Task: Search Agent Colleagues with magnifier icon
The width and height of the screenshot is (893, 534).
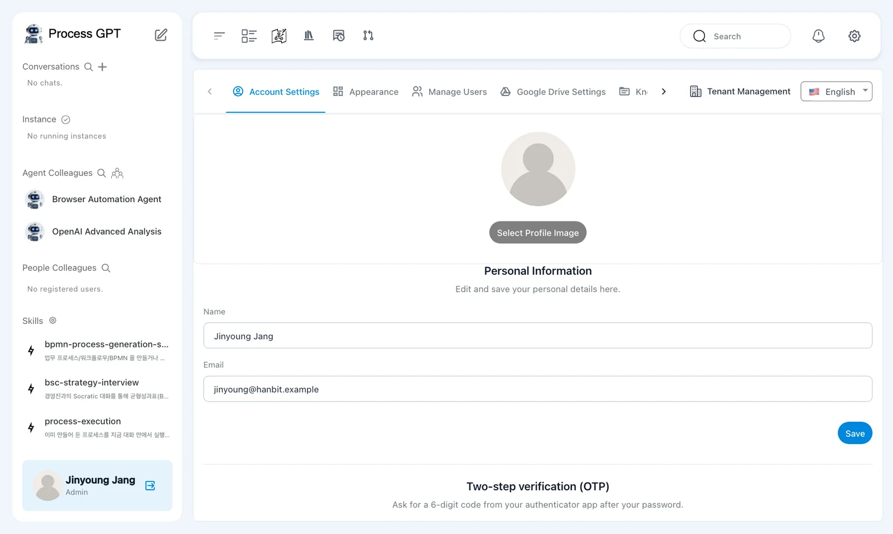Action: click(102, 173)
